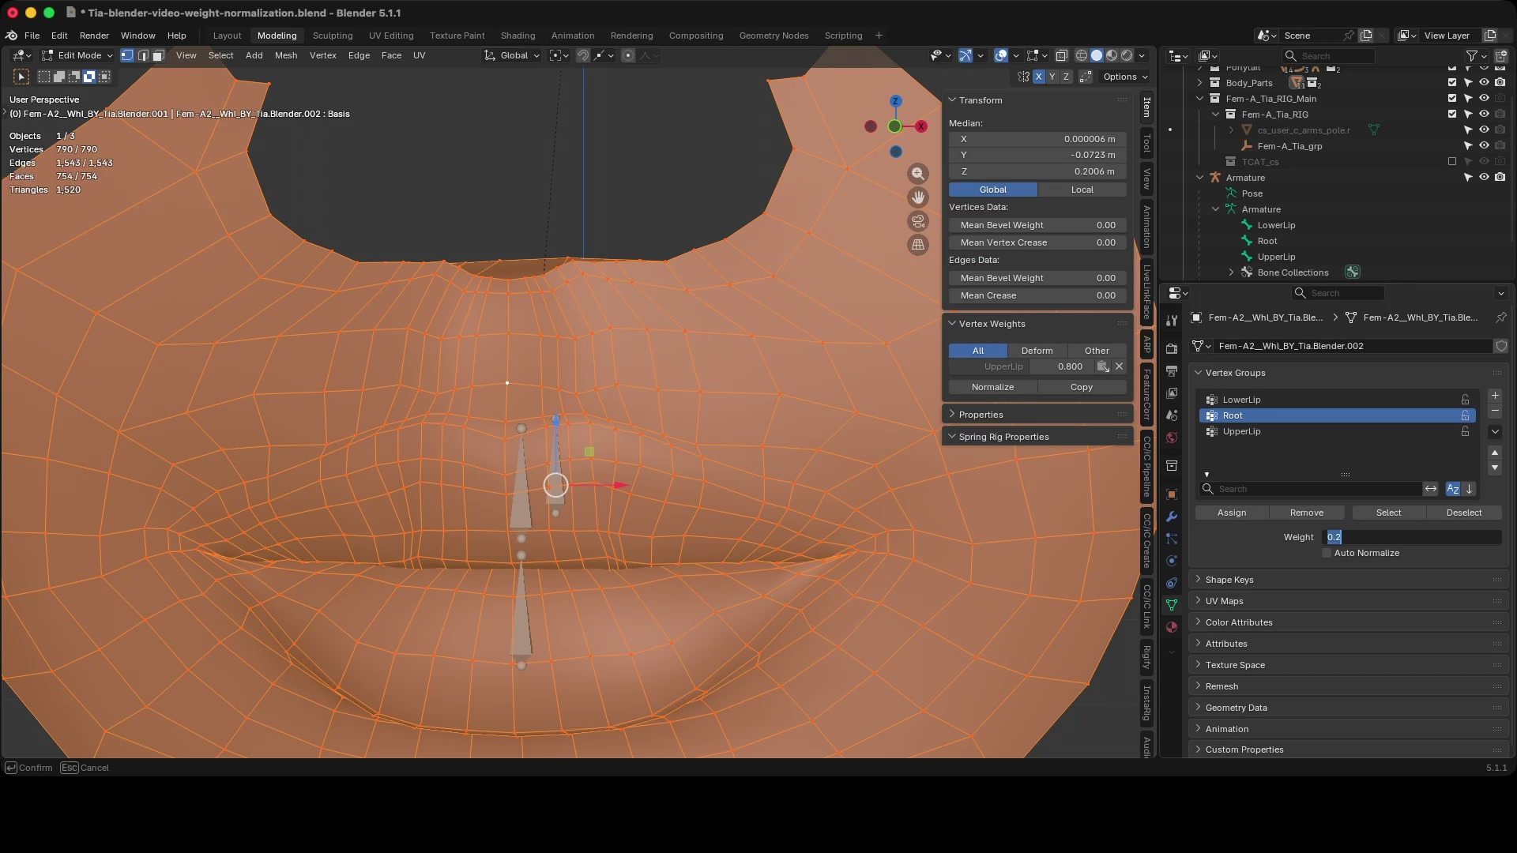The width and height of the screenshot is (1517, 853).
Task: Click the Tweak select tool icon
Action: click(21, 77)
